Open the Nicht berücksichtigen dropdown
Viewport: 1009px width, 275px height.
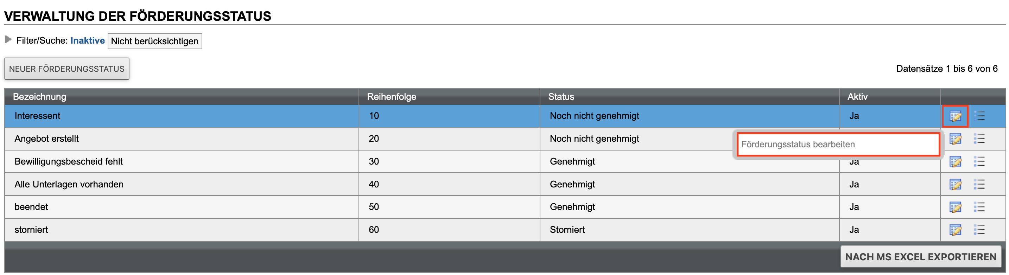click(x=155, y=41)
